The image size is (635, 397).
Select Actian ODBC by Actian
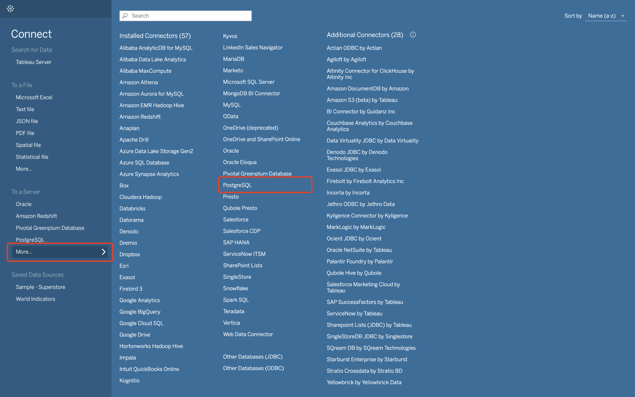pyautogui.click(x=354, y=48)
